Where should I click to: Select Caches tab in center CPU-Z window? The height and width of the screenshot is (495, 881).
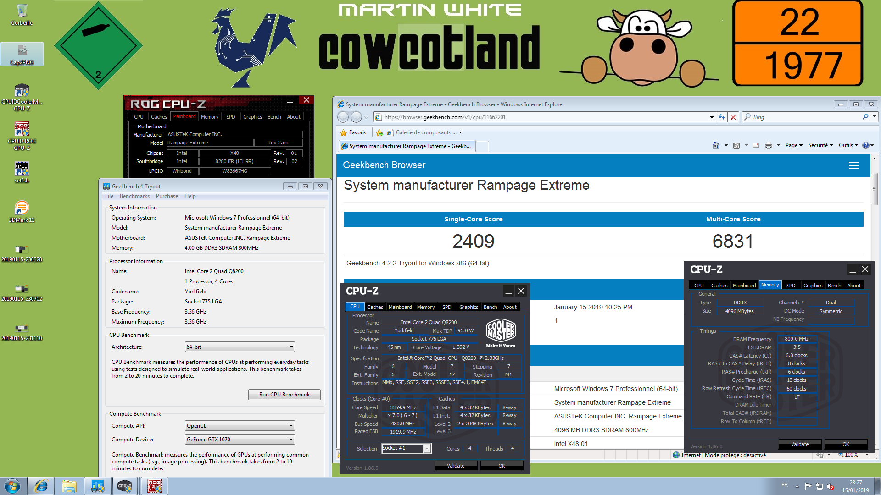pyautogui.click(x=375, y=307)
